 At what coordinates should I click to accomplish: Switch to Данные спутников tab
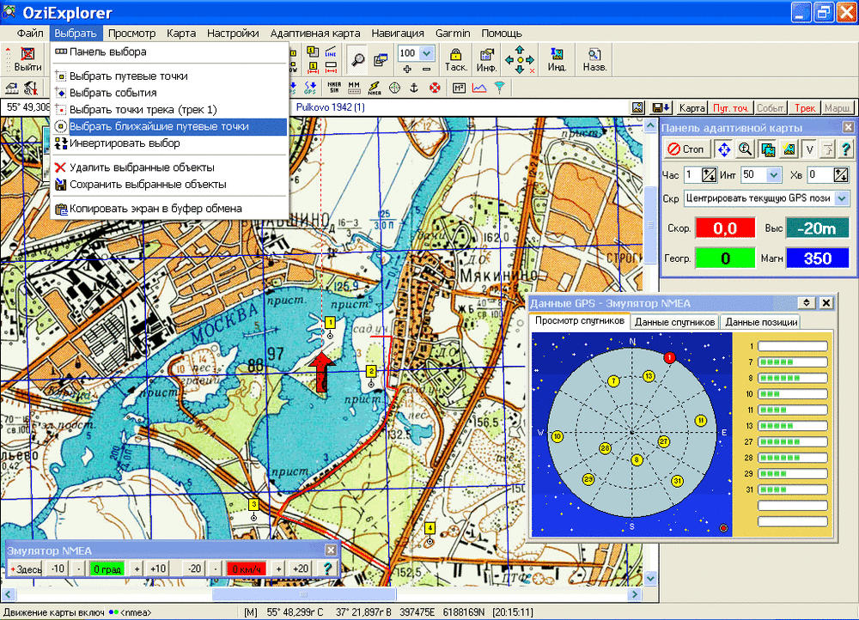[x=674, y=322]
